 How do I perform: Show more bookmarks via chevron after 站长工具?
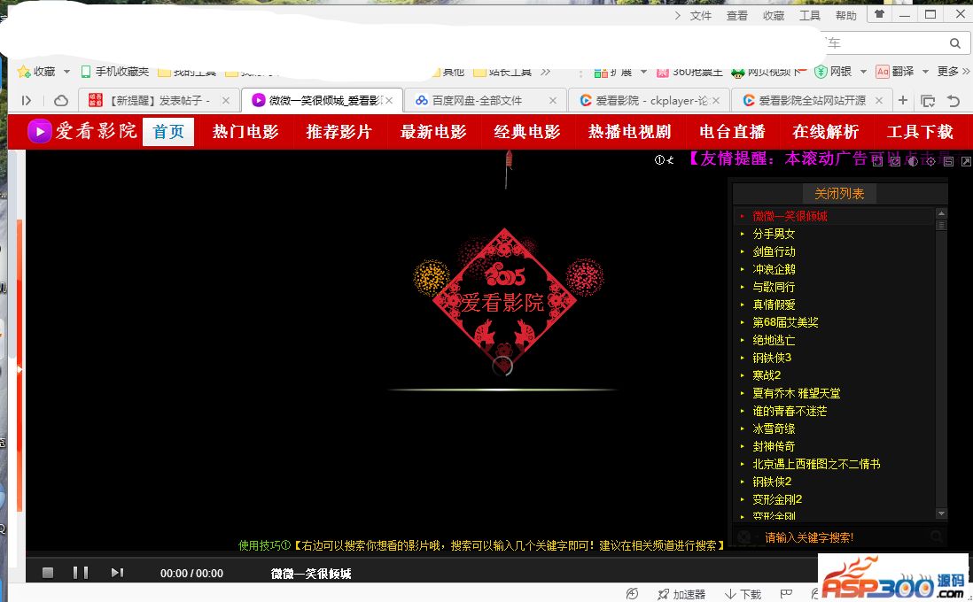[546, 72]
